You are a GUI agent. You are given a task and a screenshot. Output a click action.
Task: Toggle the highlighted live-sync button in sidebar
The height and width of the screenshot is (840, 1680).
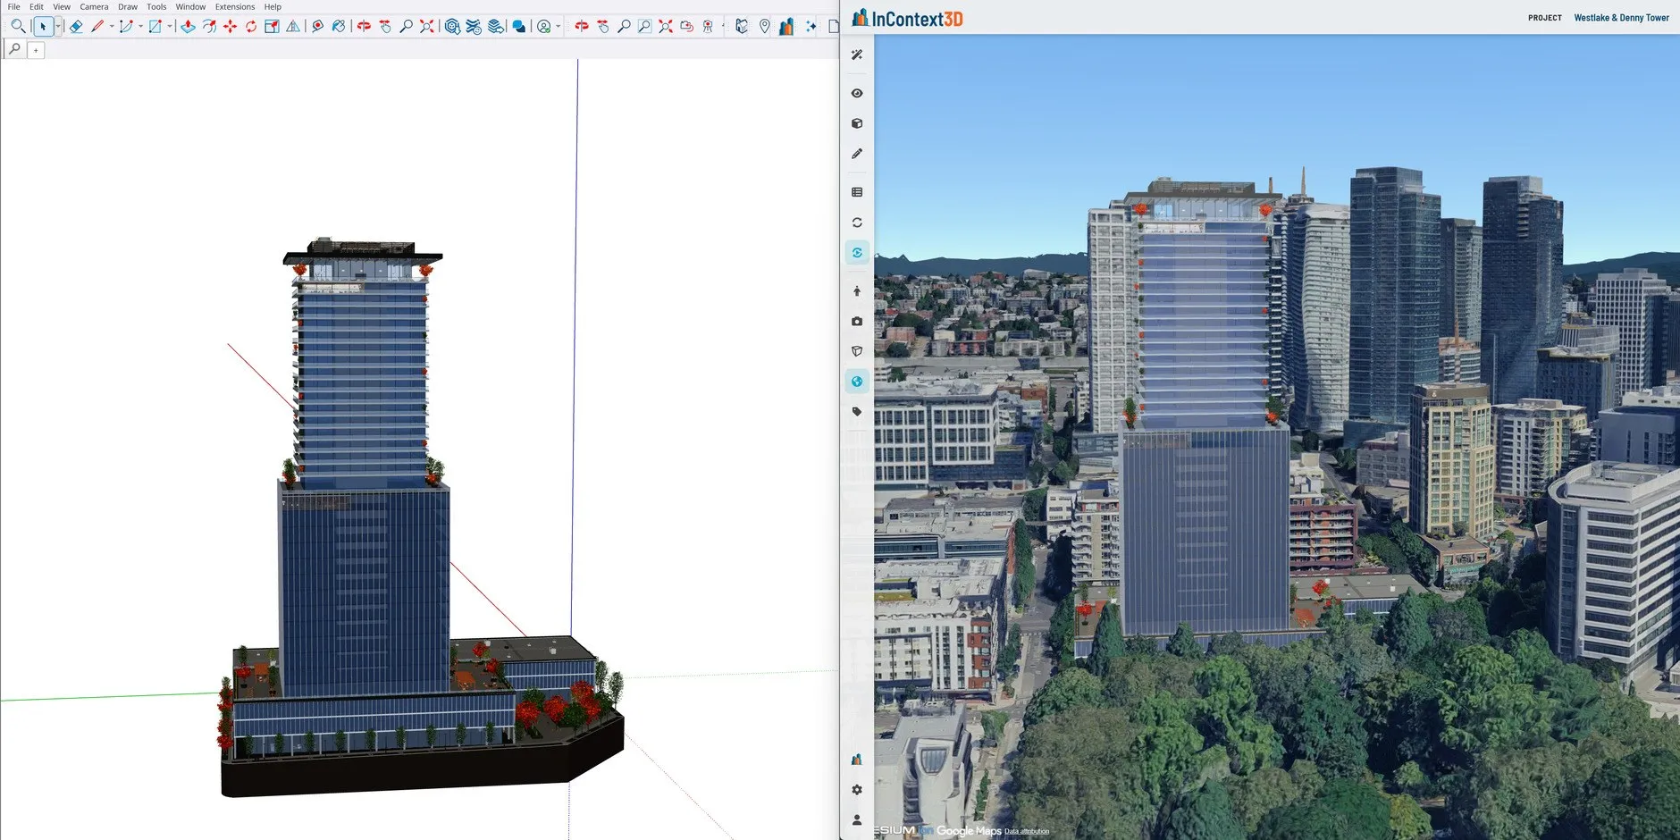tap(857, 253)
